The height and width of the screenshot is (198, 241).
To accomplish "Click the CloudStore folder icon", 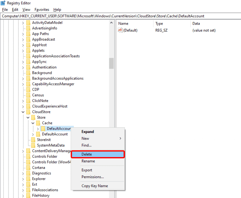I will point(28,112).
